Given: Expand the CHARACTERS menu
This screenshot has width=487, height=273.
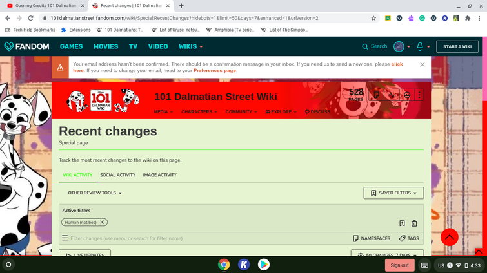Looking at the screenshot, I should coord(199,112).
